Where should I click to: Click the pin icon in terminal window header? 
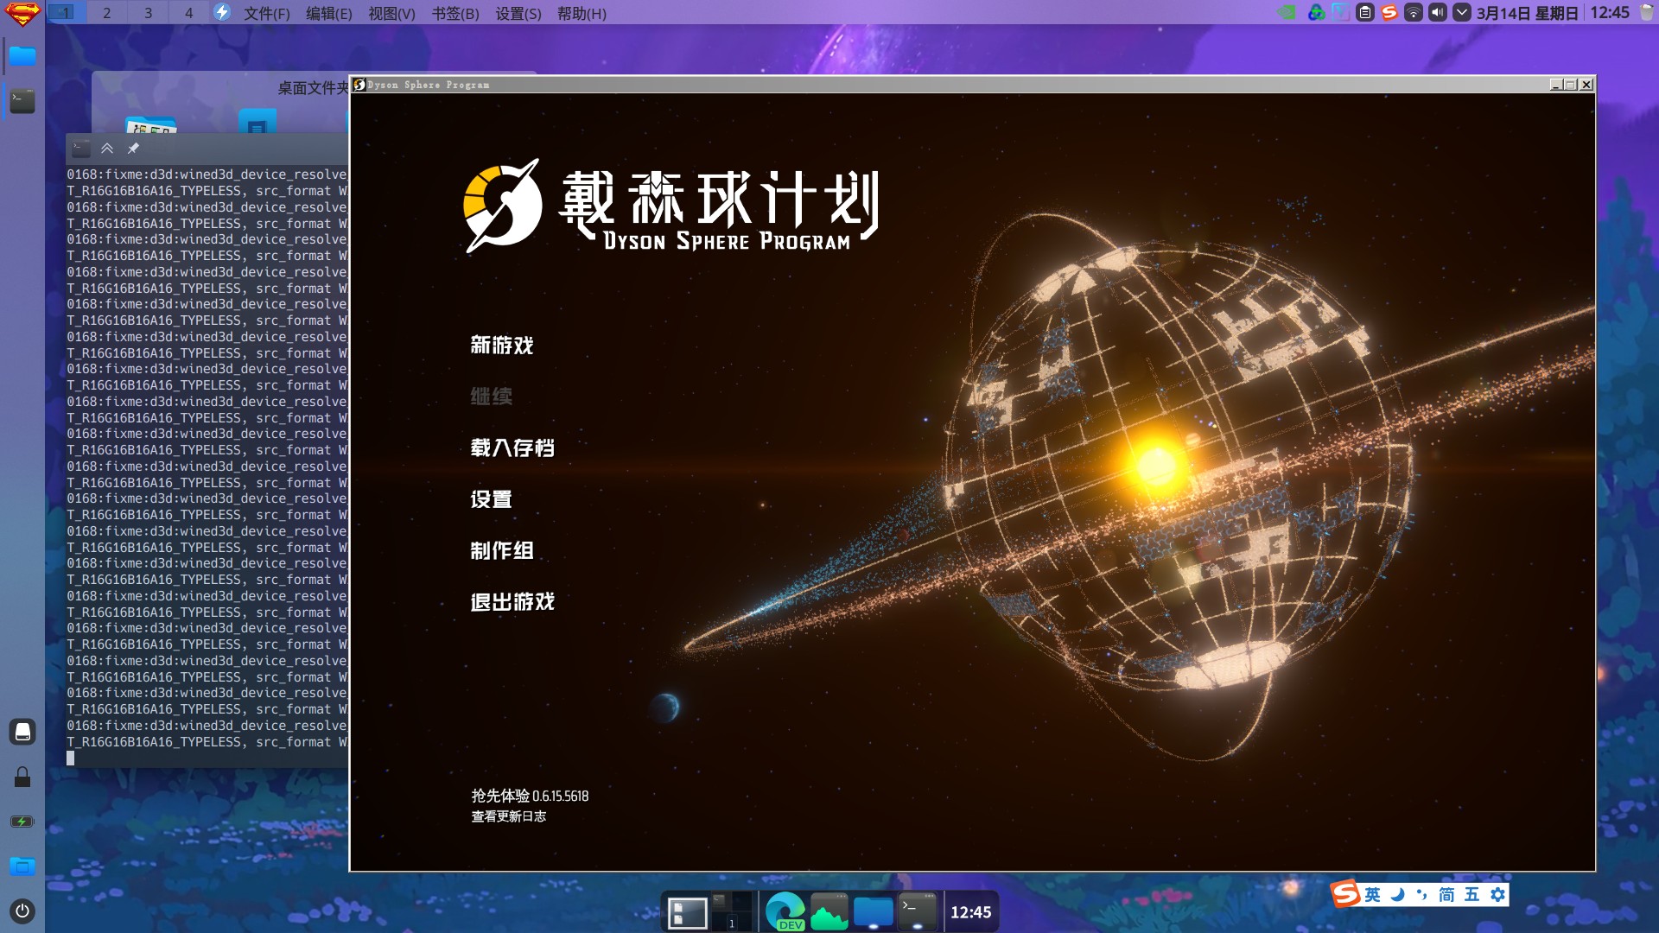(133, 149)
